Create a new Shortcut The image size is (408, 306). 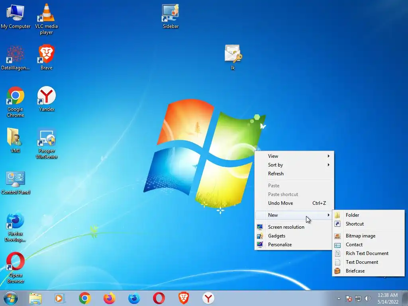click(x=369, y=224)
